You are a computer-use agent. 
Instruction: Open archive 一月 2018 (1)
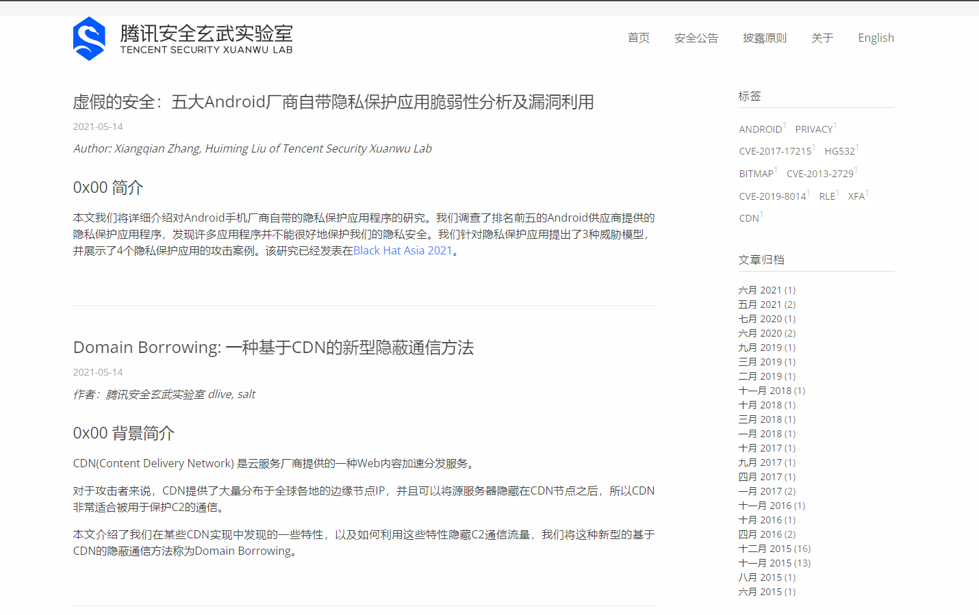767,434
